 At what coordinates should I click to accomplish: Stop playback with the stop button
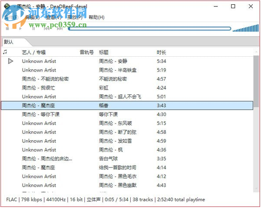pyautogui.click(x=7, y=29)
